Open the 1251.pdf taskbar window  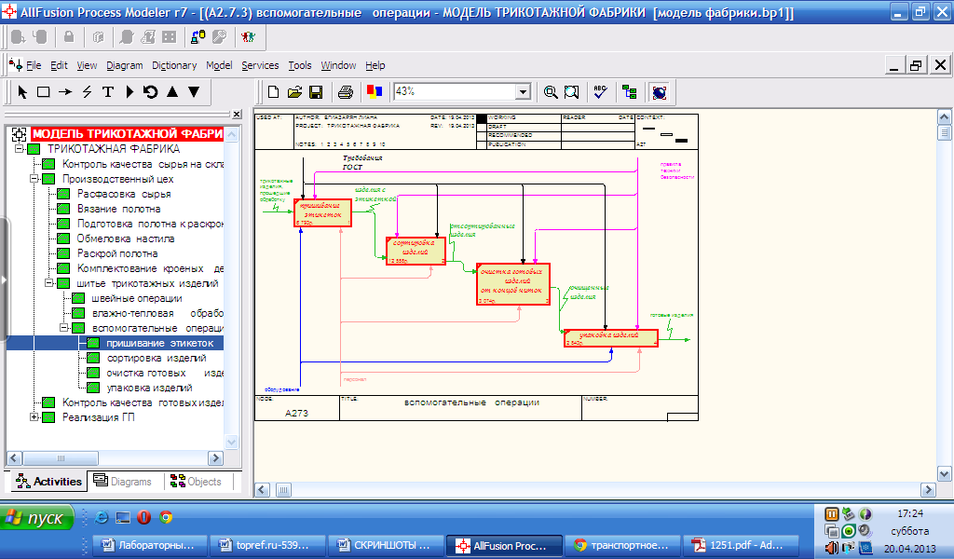click(741, 545)
